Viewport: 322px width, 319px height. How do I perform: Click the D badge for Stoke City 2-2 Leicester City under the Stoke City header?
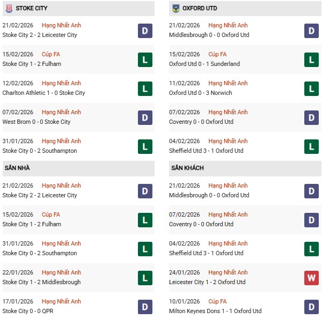145,31
